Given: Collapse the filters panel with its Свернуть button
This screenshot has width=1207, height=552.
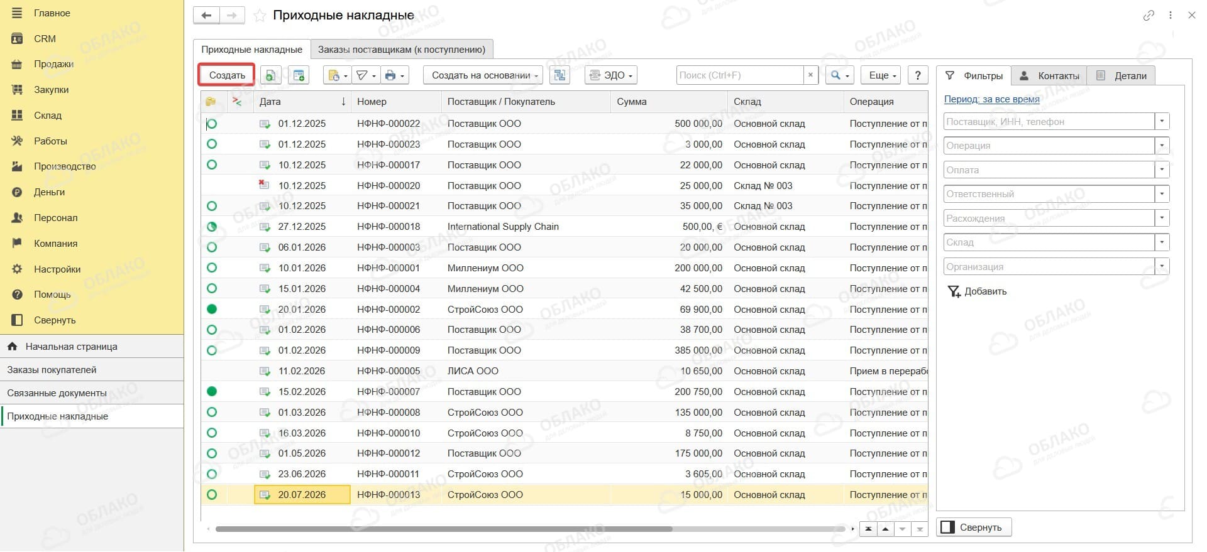Looking at the screenshot, I should point(974,528).
